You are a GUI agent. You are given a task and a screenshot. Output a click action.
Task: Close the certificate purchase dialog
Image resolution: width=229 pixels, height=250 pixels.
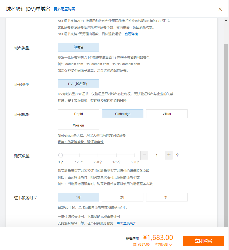[x=220, y=9]
